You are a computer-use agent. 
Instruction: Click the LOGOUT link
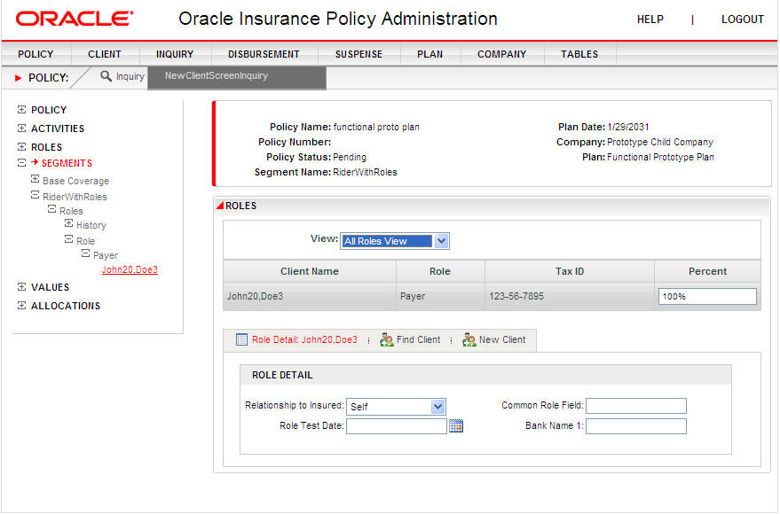pyautogui.click(x=742, y=19)
